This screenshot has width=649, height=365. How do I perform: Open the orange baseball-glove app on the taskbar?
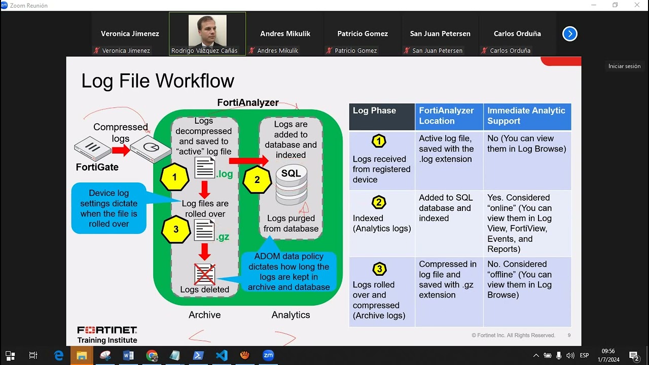(245, 355)
